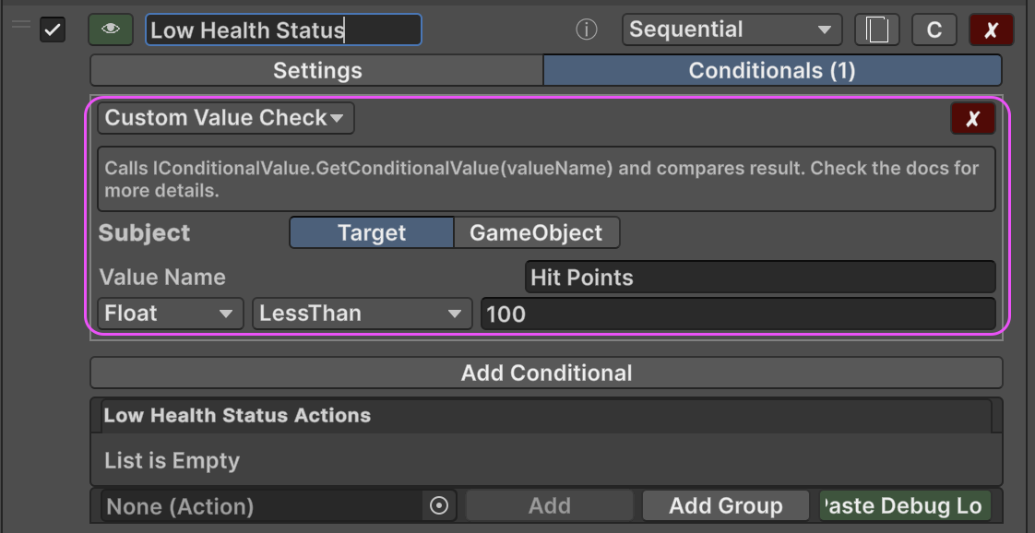
Task: Click the info icon beside Sequential
Action: tap(586, 30)
